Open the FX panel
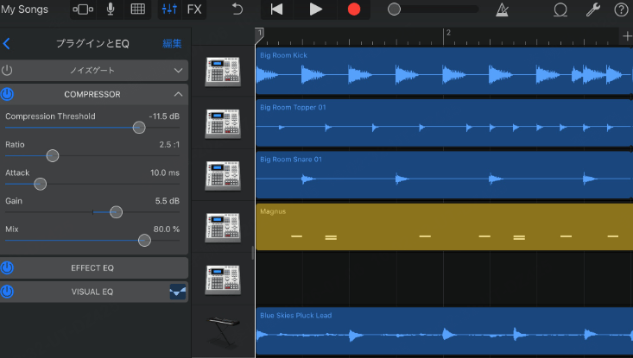Screen dimensions: 633x358 (x=194, y=9)
